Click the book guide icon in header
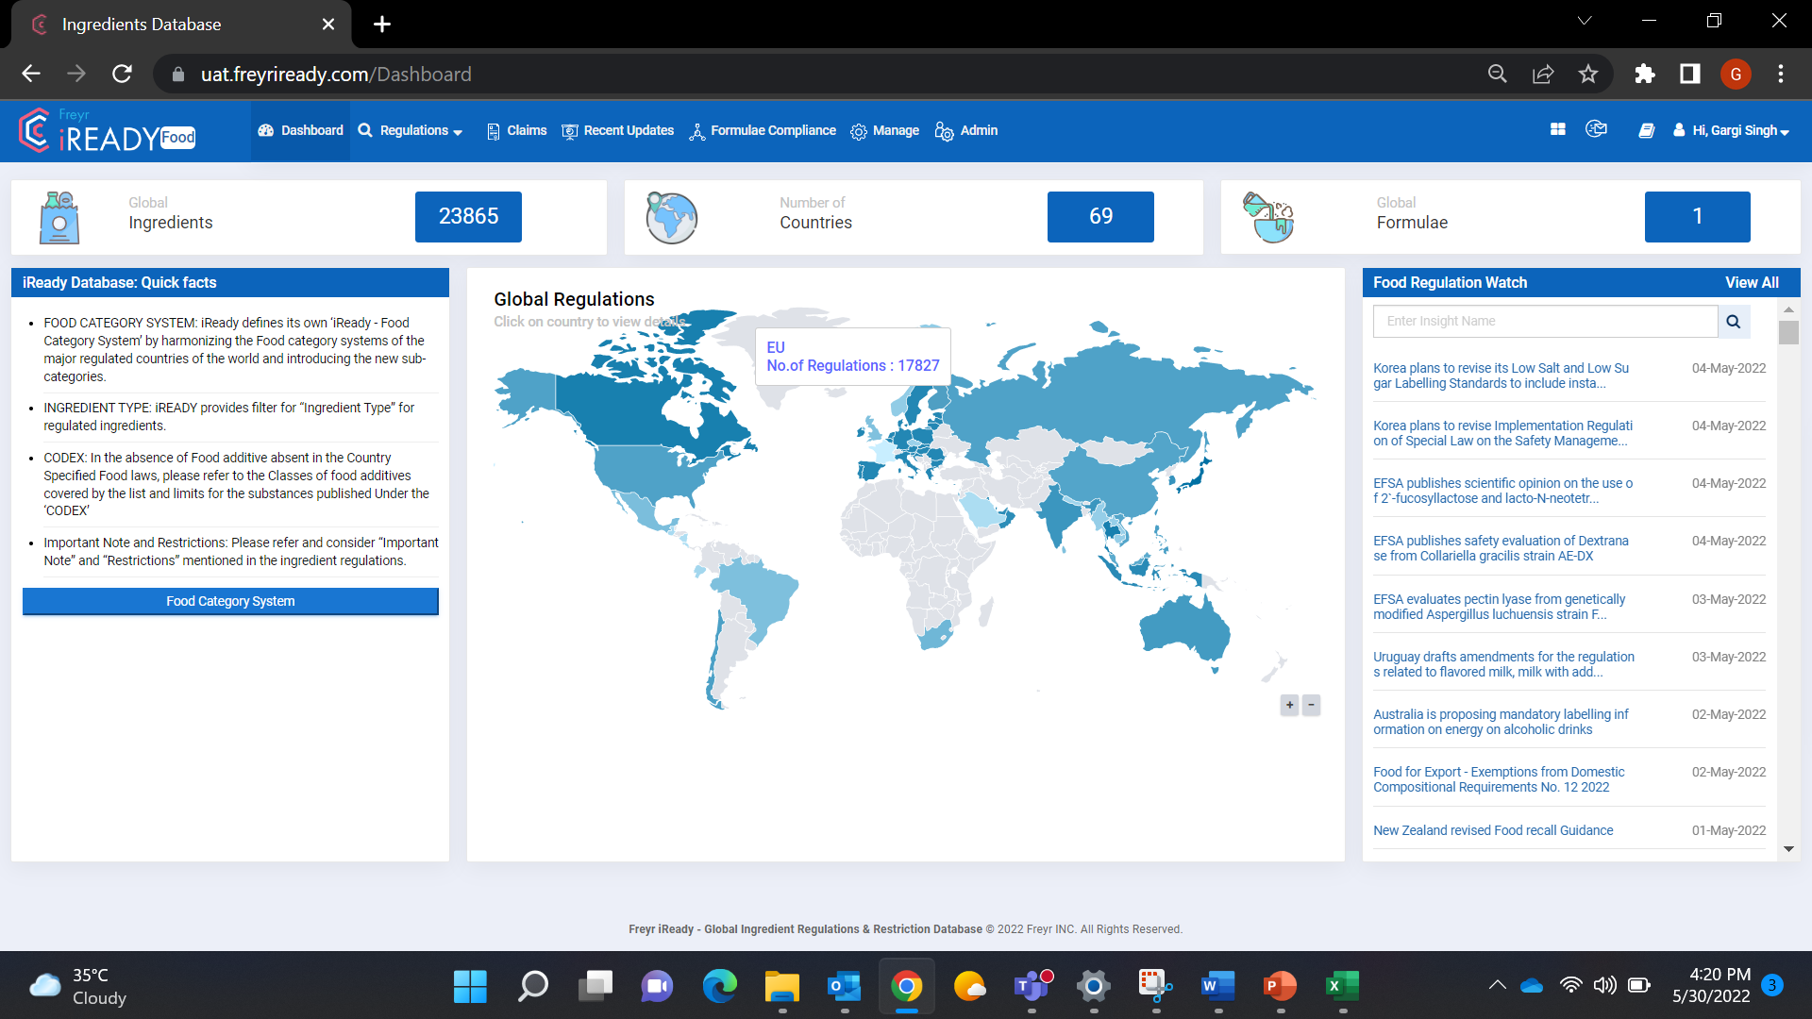 point(1646,130)
